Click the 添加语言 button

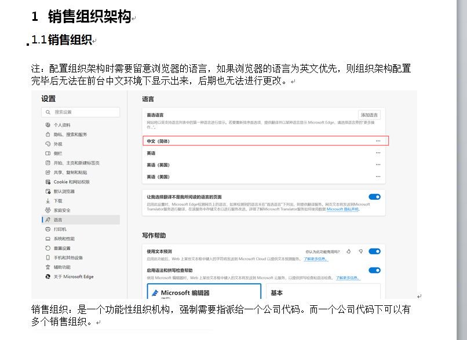[369, 115]
